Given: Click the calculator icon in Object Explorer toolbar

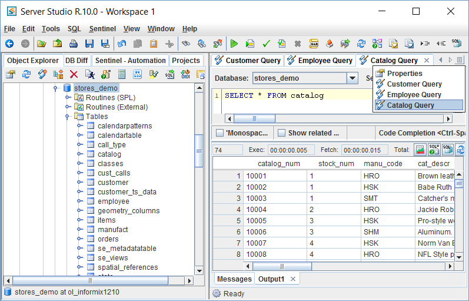Looking at the screenshot, I should (122, 74).
